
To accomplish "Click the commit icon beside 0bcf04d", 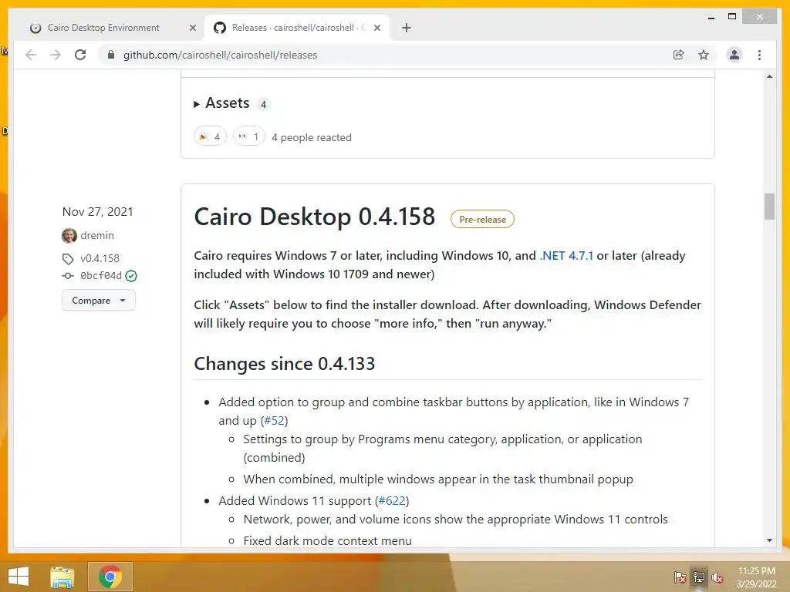I will 68,275.
